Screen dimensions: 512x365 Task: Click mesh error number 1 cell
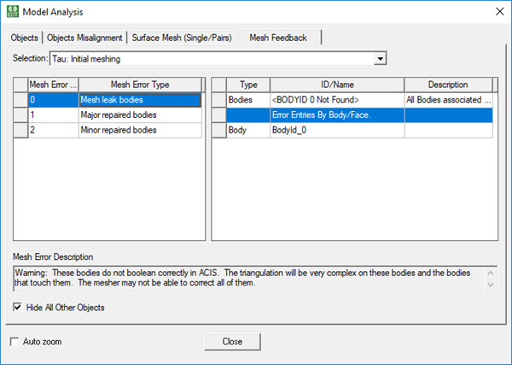(x=54, y=115)
